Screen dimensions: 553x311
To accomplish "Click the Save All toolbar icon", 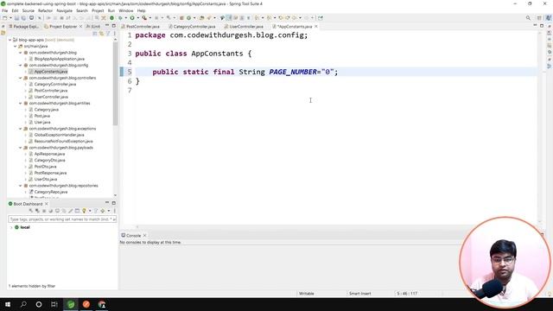I will click(23, 18).
